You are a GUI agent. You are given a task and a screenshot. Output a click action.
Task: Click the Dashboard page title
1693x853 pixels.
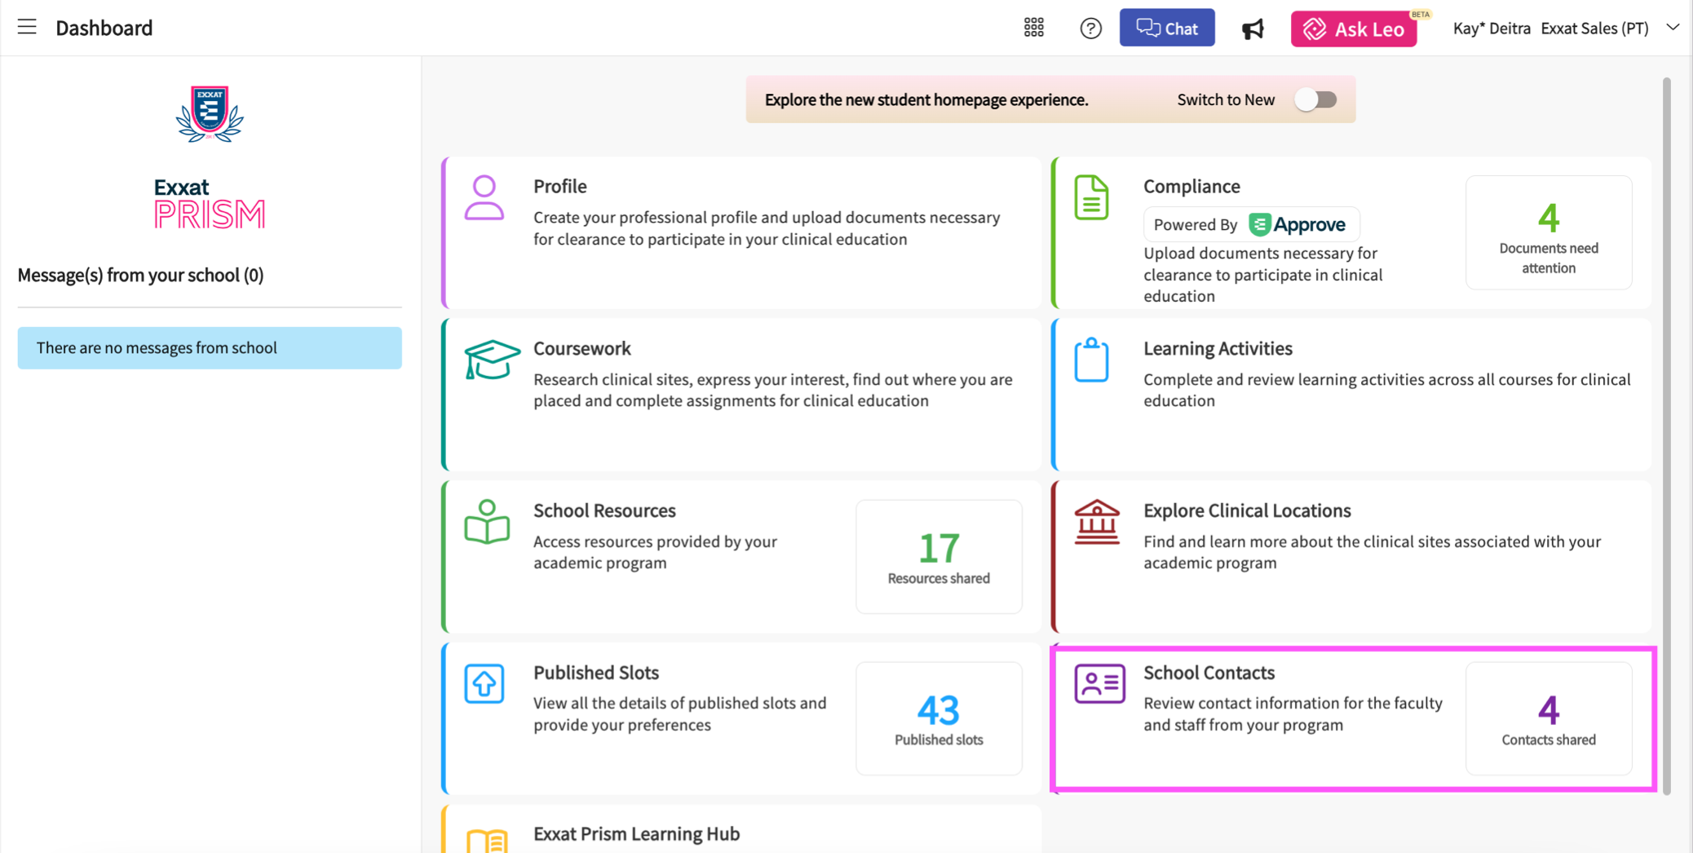tap(104, 28)
